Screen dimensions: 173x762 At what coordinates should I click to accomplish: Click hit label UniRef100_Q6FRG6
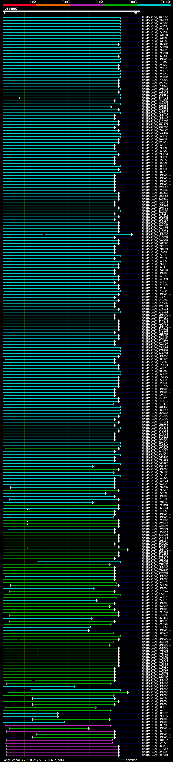point(155,413)
